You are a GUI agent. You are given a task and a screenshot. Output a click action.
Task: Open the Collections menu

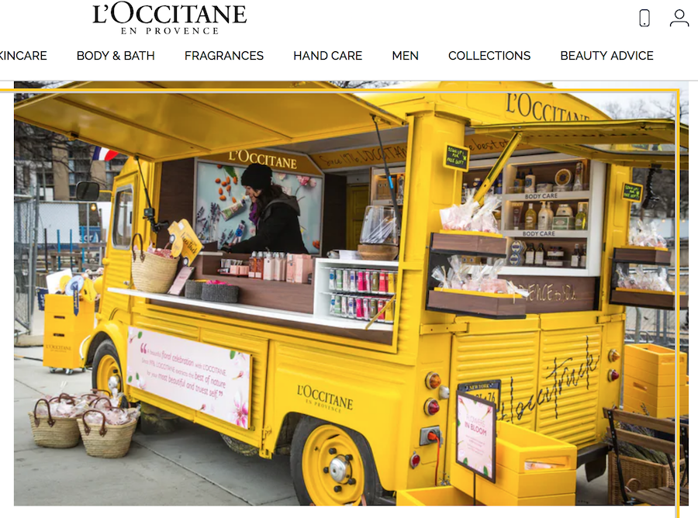coord(489,56)
